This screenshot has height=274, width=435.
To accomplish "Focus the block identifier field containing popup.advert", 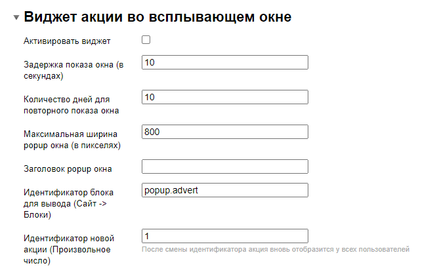I will pos(224,189).
